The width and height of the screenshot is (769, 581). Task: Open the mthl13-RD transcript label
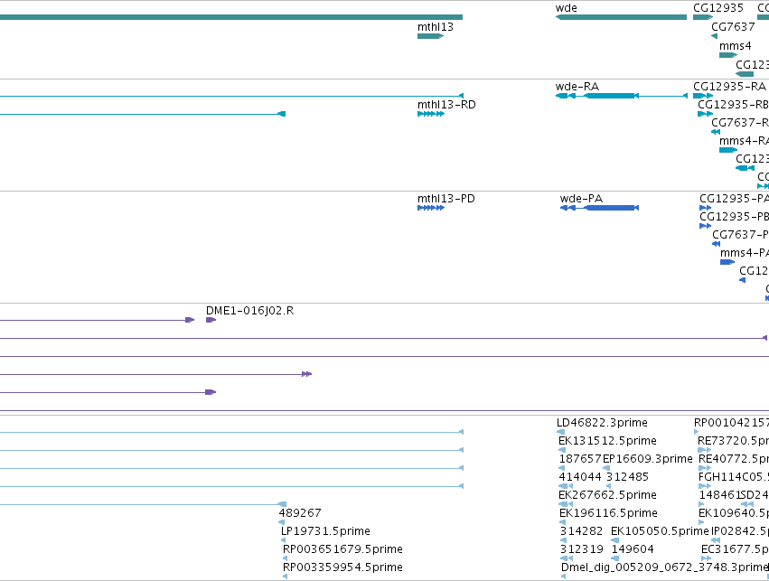(446, 105)
